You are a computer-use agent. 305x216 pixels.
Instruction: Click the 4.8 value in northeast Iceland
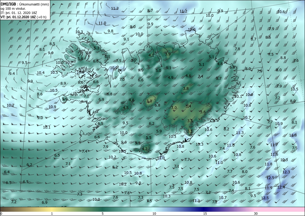[x=220, y=64]
